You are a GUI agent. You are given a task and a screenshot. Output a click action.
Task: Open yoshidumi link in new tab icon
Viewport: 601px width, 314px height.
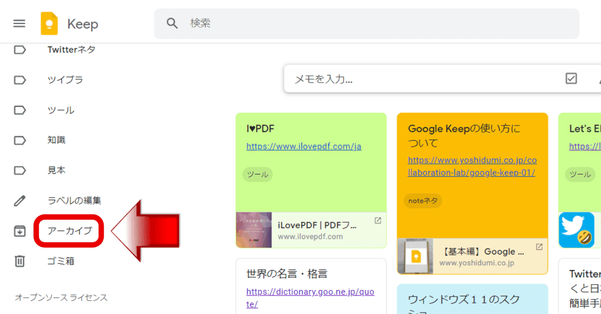tap(539, 247)
